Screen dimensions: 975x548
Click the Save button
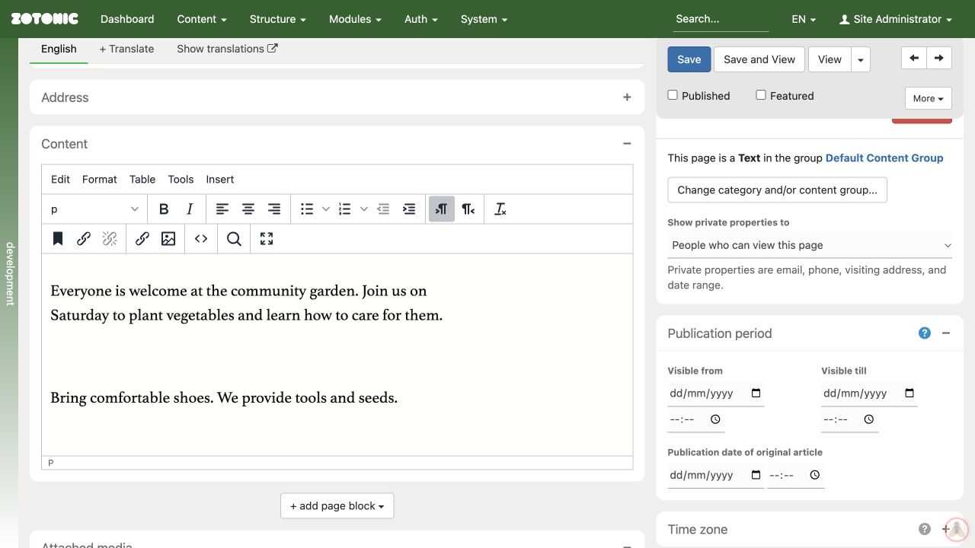click(689, 59)
